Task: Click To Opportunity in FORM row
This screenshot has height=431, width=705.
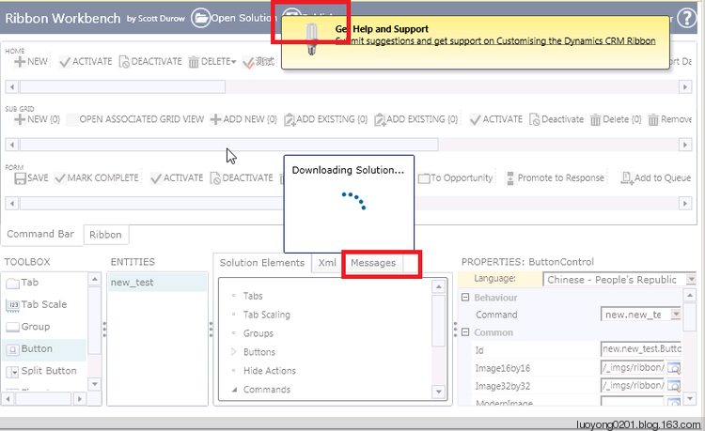Action: tap(456, 178)
